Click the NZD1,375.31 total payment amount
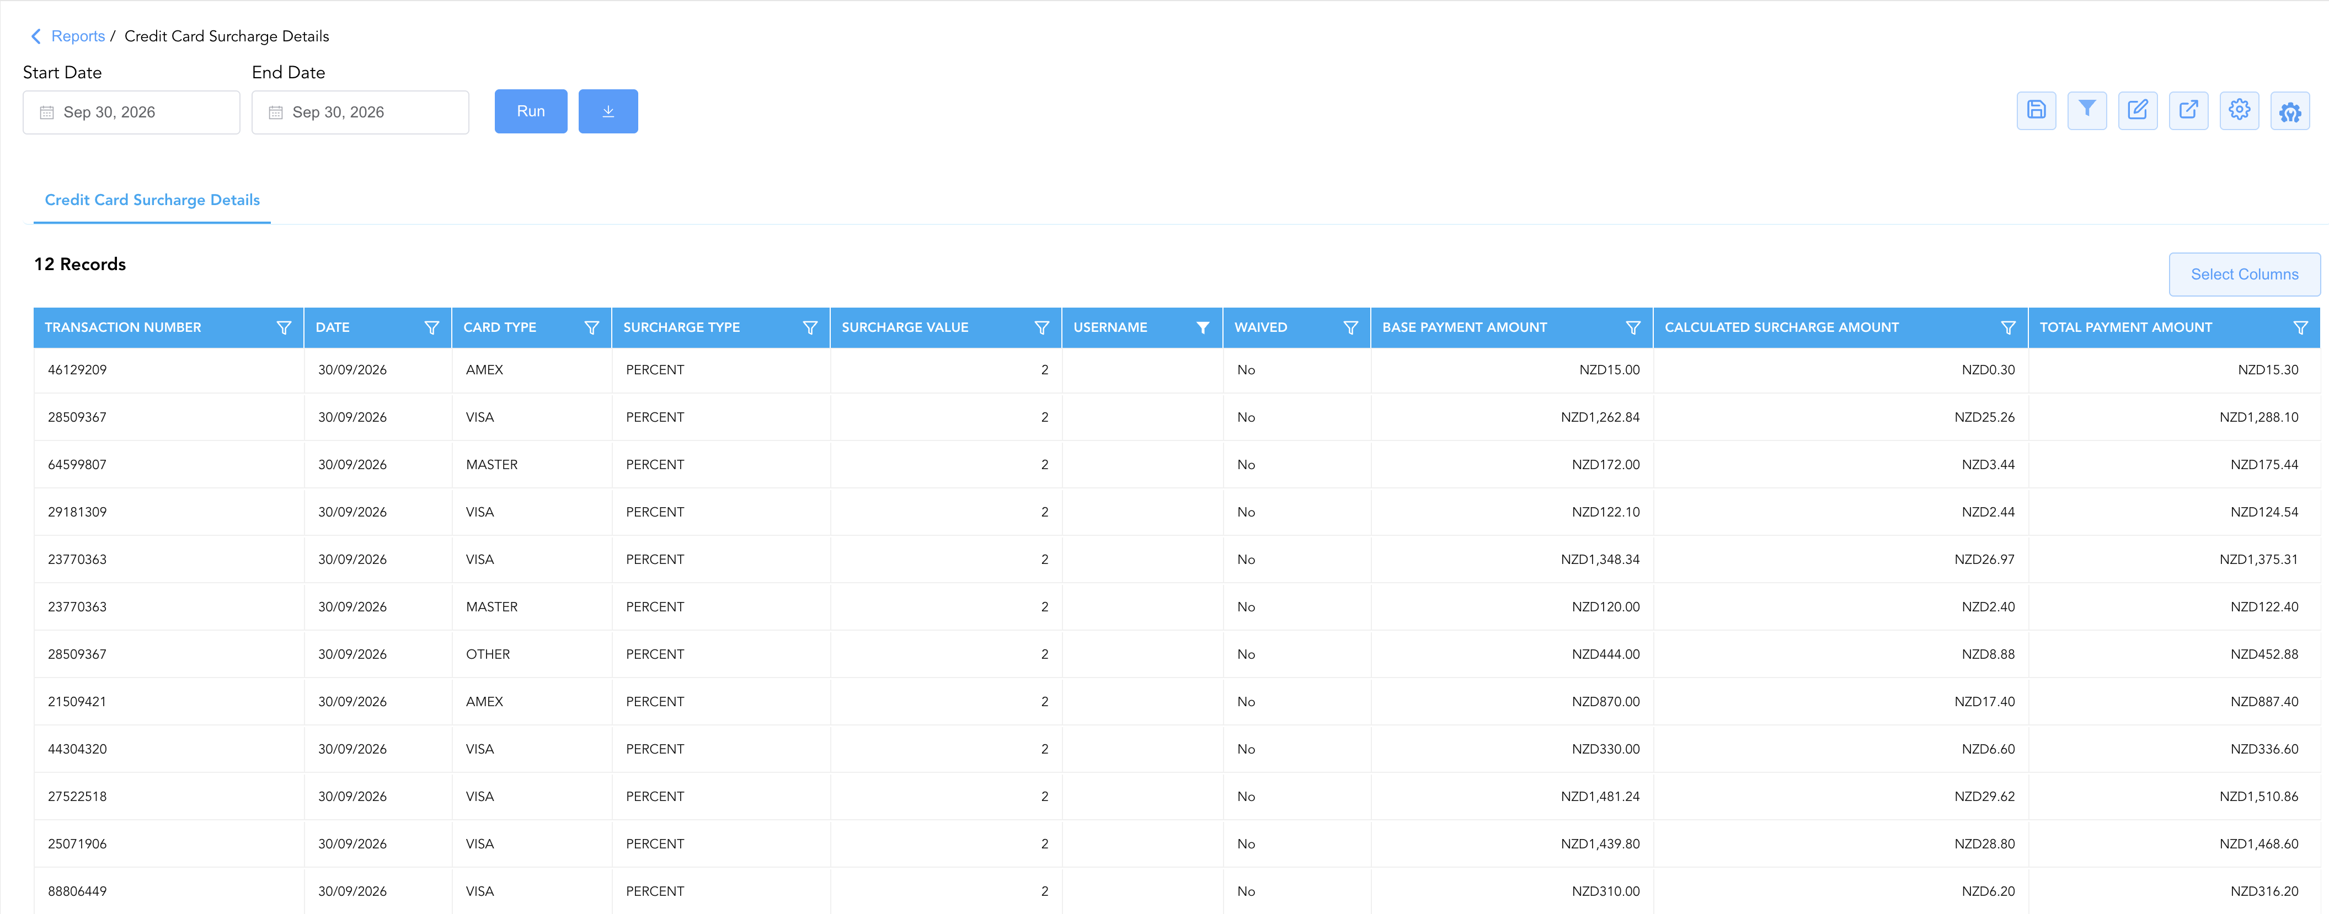The image size is (2329, 914). pyautogui.click(x=2258, y=559)
